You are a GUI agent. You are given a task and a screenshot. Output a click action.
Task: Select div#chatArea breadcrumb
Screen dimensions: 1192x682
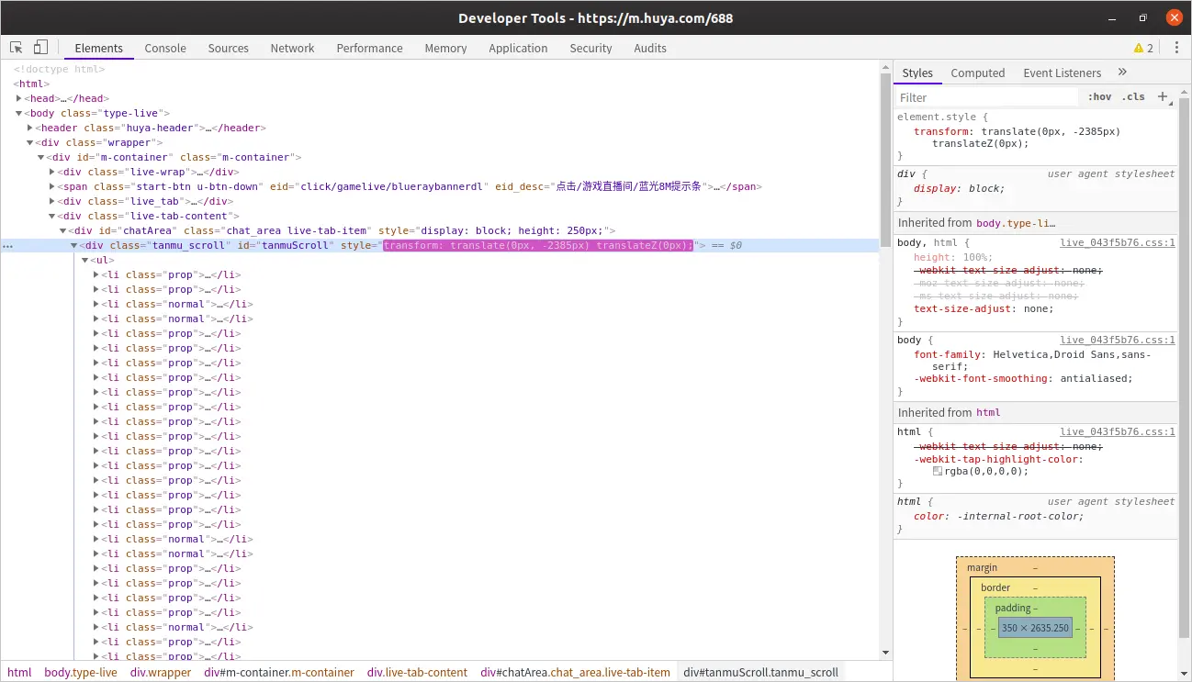tap(576, 672)
